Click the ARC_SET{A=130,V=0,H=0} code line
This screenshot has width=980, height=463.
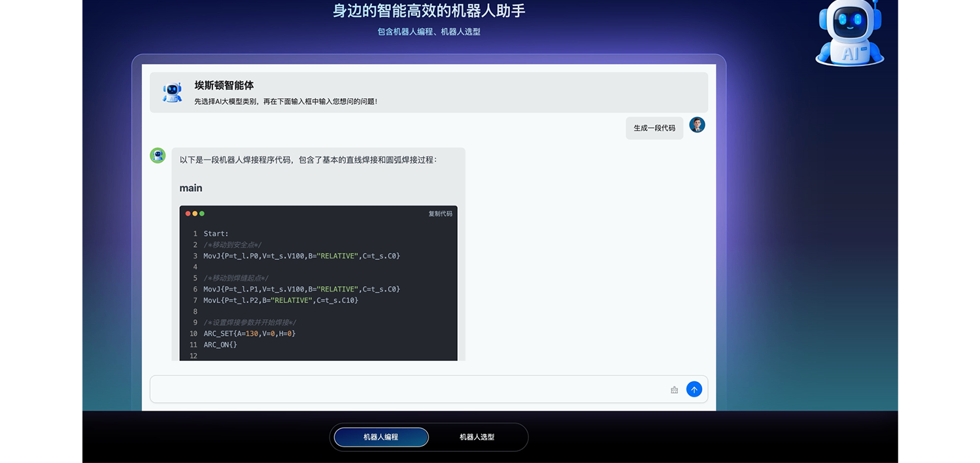[x=250, y=334]
